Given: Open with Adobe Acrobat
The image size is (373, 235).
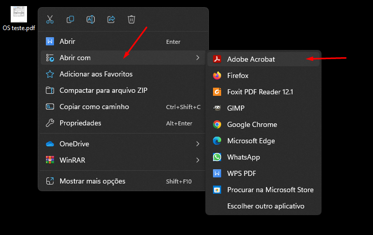Looking at the screenshot, I should click(263, 59).
